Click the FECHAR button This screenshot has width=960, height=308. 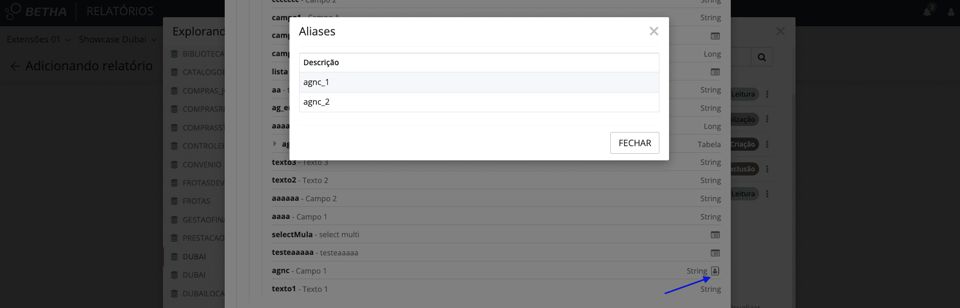[x=635, y=143]
